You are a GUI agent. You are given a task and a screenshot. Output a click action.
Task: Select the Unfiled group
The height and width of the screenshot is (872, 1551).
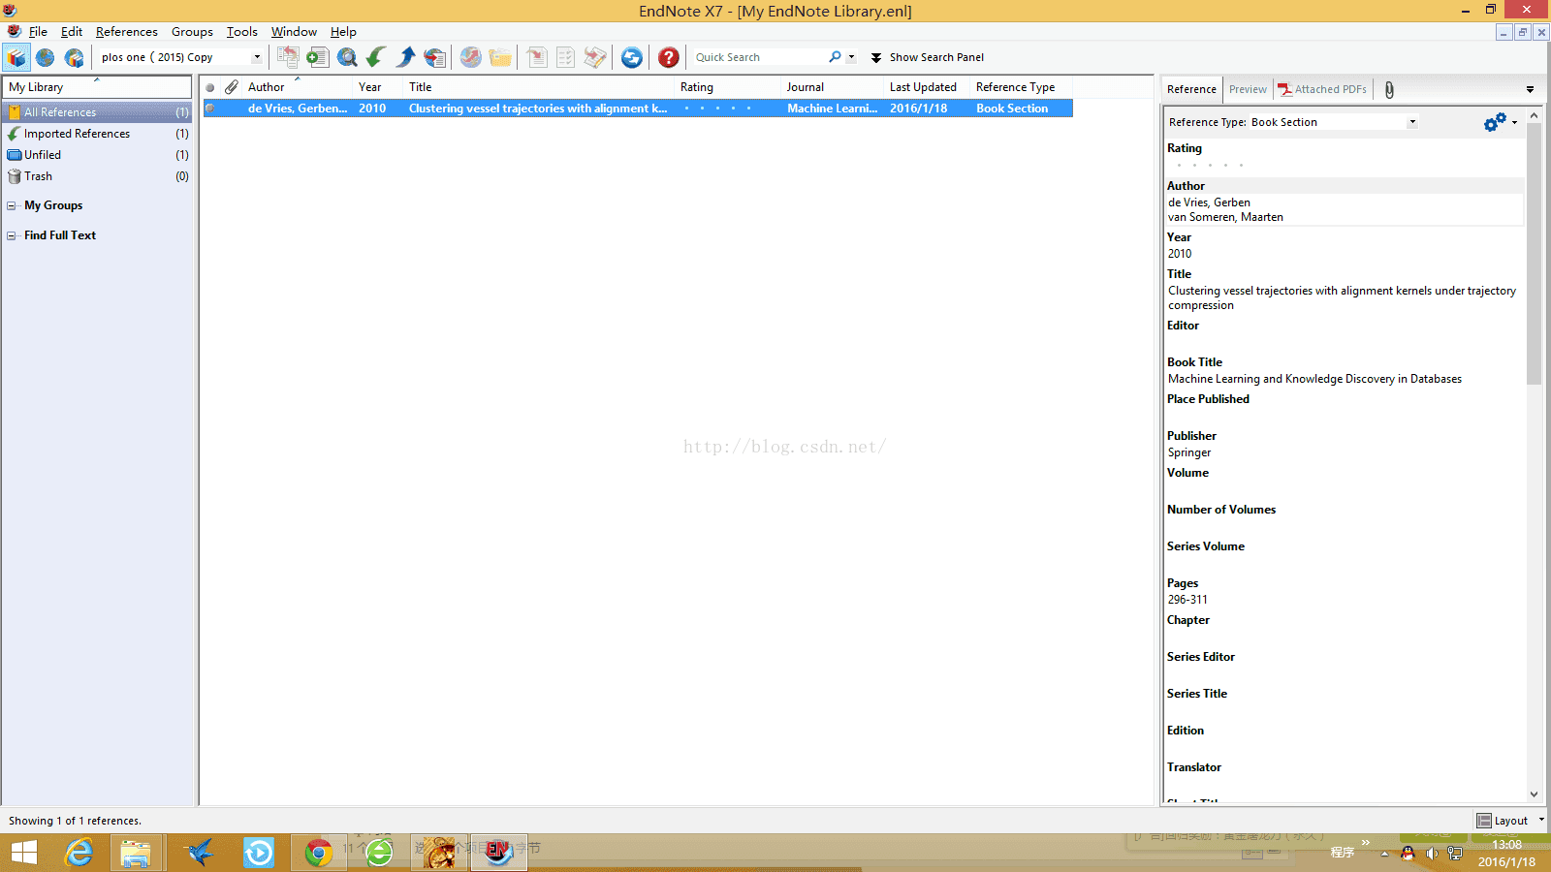(x=98, y=155)
